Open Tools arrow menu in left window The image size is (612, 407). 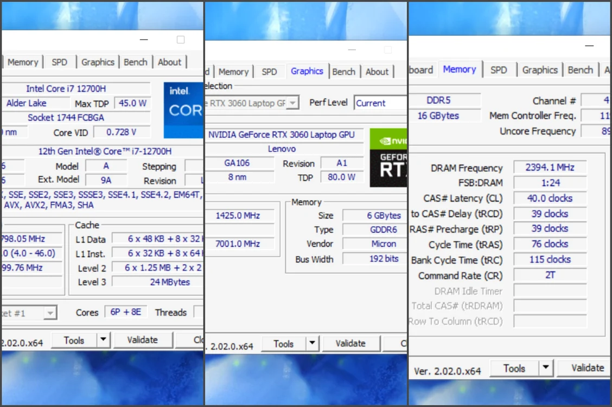click(x=103, y=340)
